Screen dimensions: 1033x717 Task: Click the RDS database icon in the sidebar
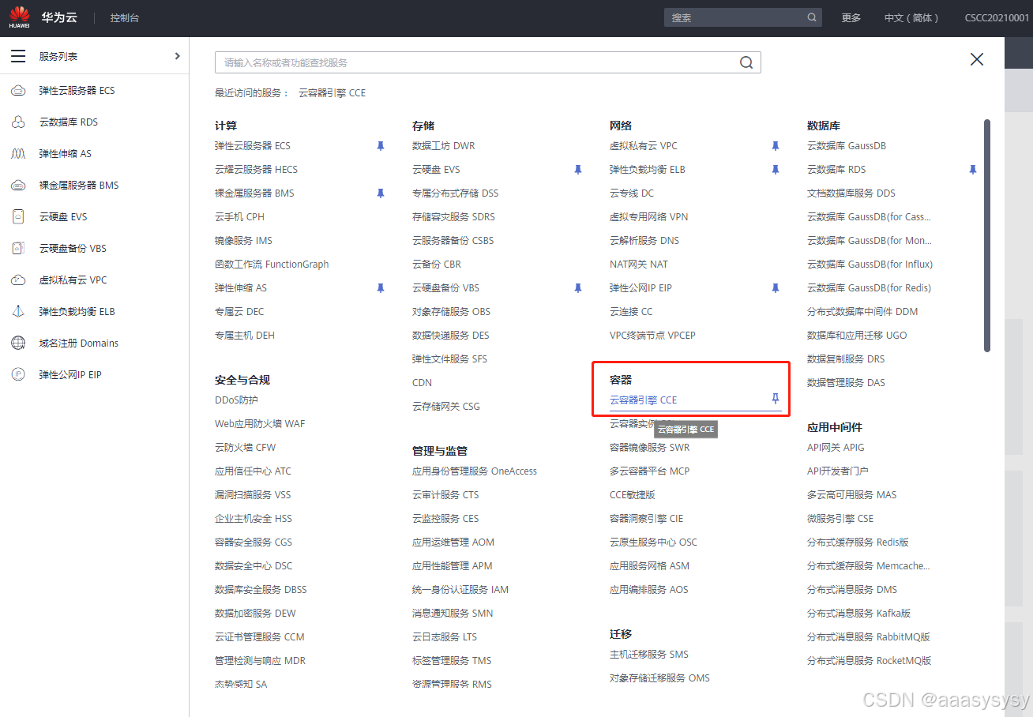[x=18, y=122]
